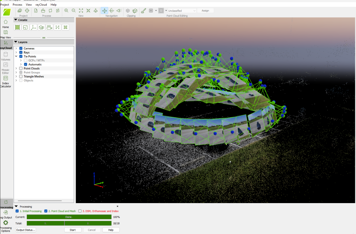This screenshot has height=234, width=356.
Task: Toggle processing step 3 DSM, Orthomosaic and Index
Action: point(80,211)
